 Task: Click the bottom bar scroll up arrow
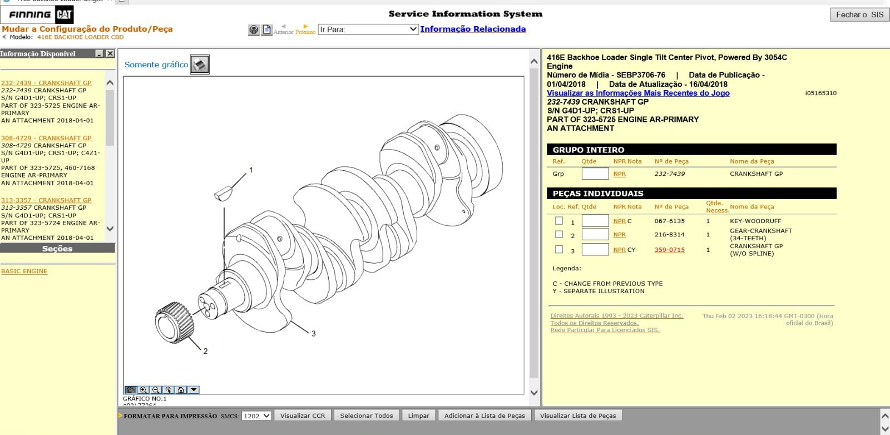884,416
